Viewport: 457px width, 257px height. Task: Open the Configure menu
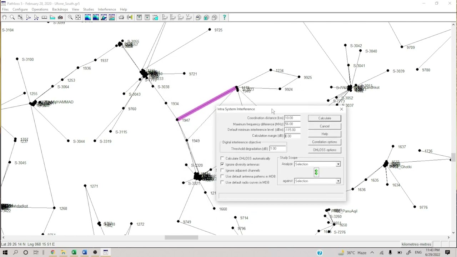[x=20, y=9]
